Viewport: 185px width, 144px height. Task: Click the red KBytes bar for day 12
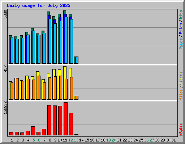(71, 124)
